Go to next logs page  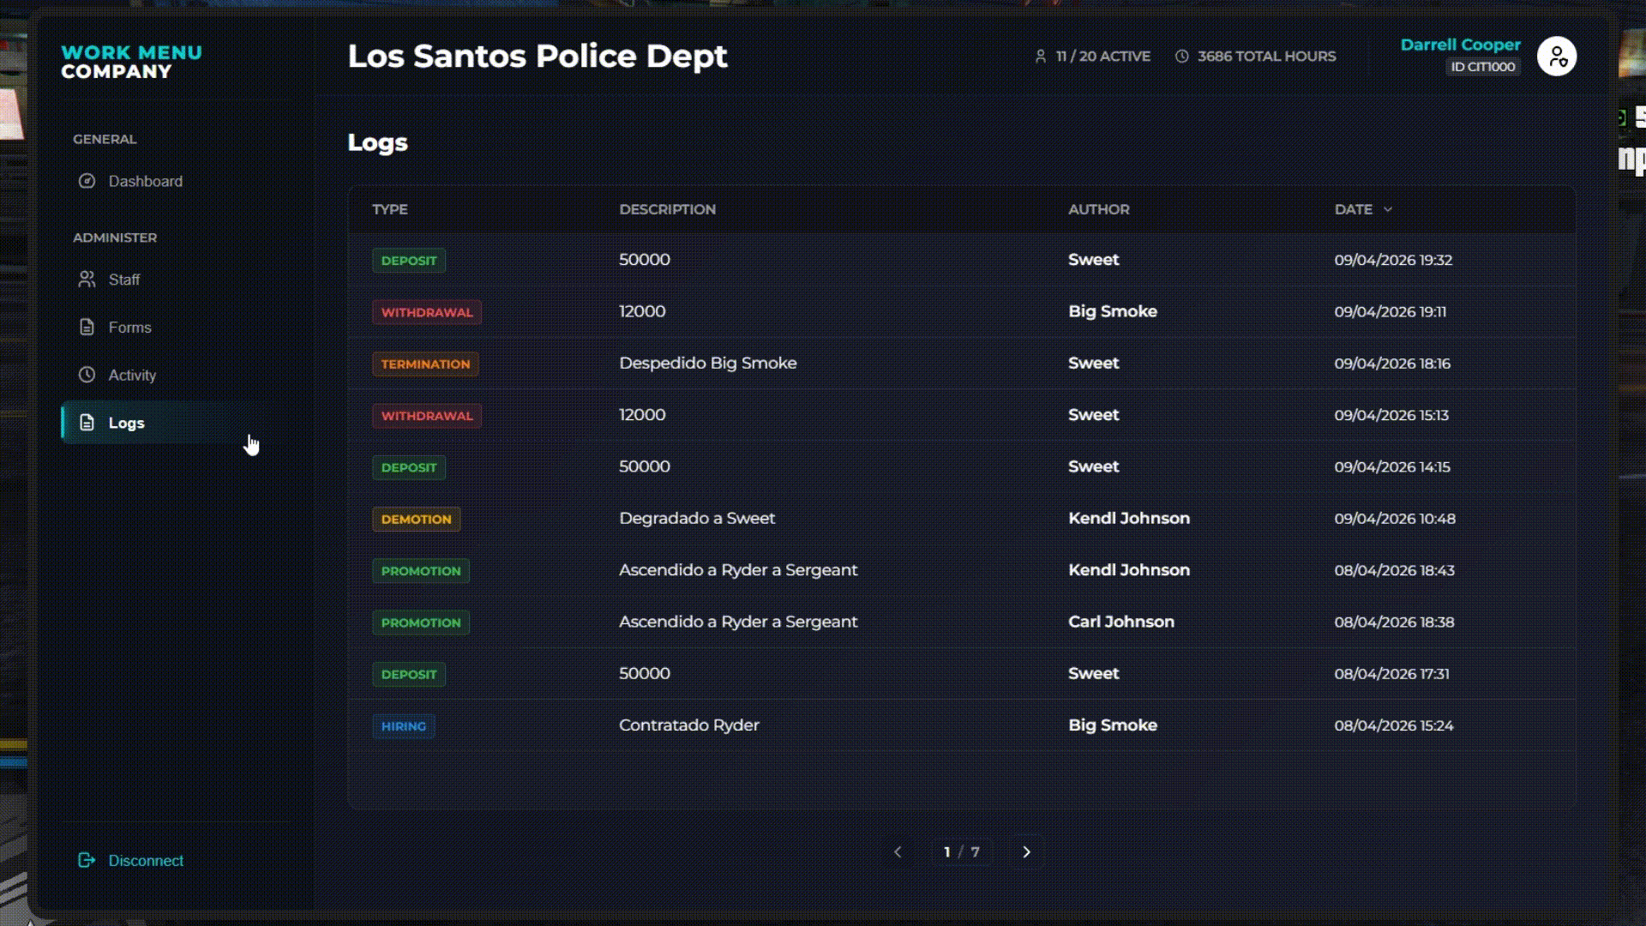[x=1026, y=851]
